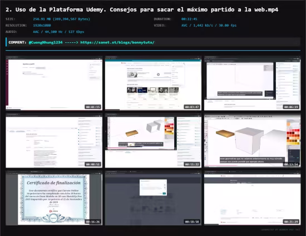The image size is (306, 236).
Task: Select the 00:22:45 duration value
Action: pyautogui.click(x=189, y=19)
